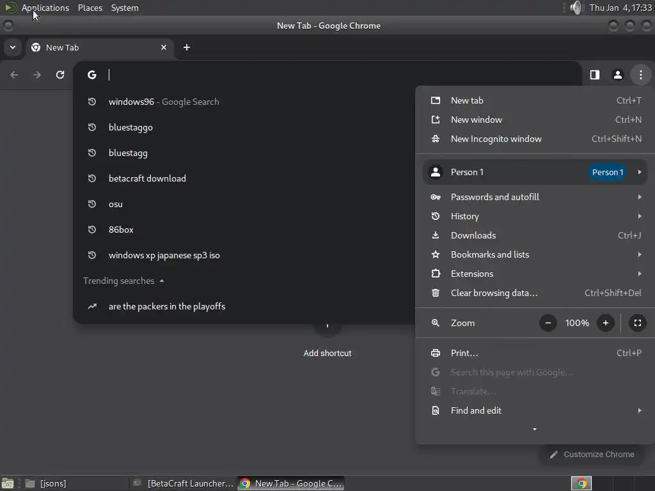Open the Applications system menu
Image resolution: width=655 pixels, height=491 pixels.
pos(45,8)
